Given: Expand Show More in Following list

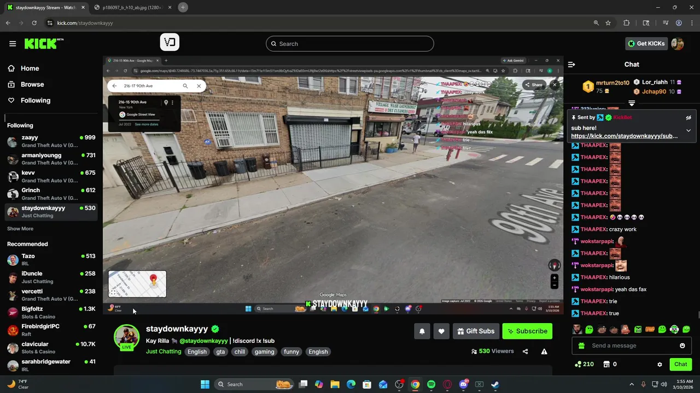Looking at the screenshot, I should click(x=20, y=229).
